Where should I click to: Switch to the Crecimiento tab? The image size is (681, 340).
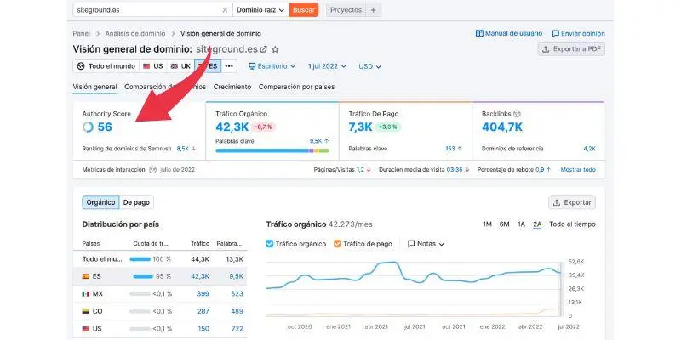click(232, 87)
